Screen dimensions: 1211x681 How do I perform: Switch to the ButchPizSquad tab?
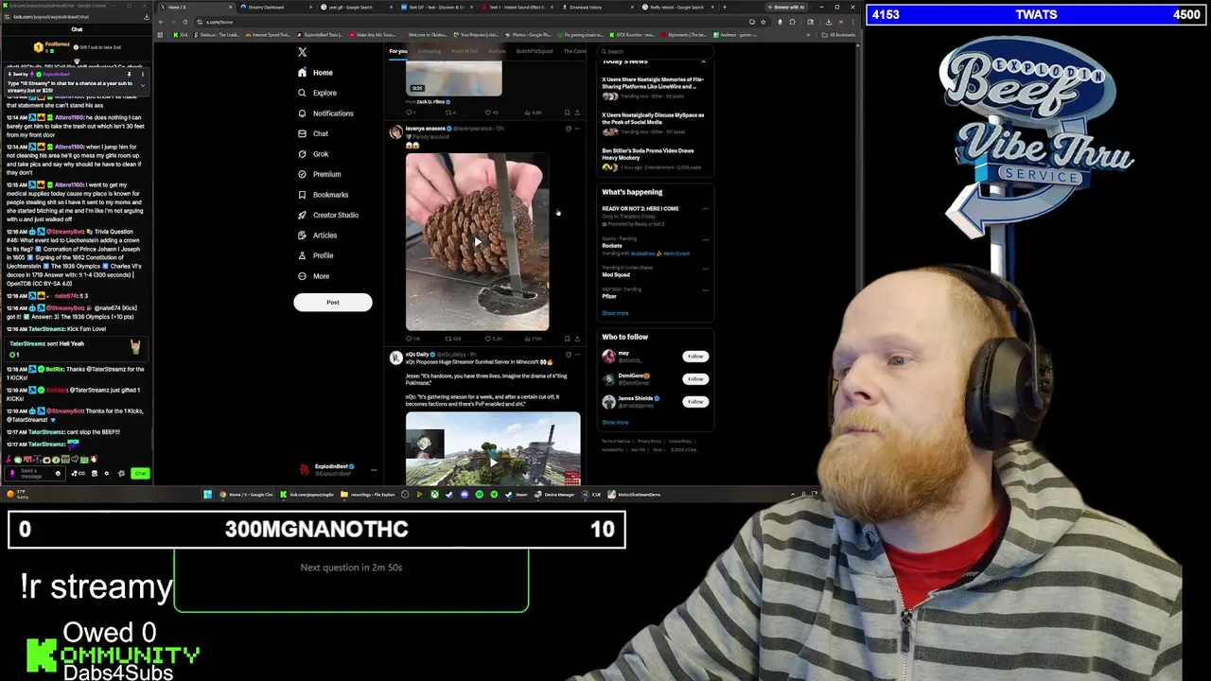535,51
